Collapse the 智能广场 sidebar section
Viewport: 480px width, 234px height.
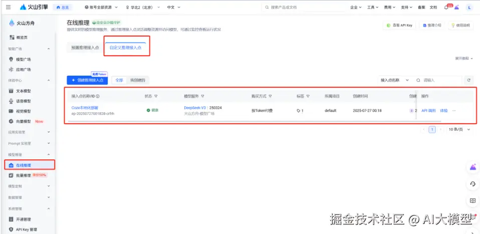click(49, 49)
